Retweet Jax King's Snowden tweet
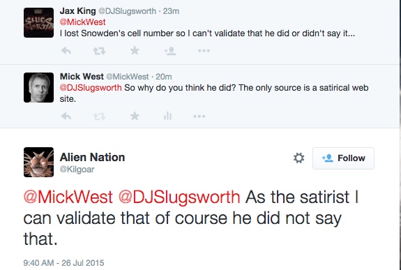Viewport: 401px width, 270px height. coord(99,51)
